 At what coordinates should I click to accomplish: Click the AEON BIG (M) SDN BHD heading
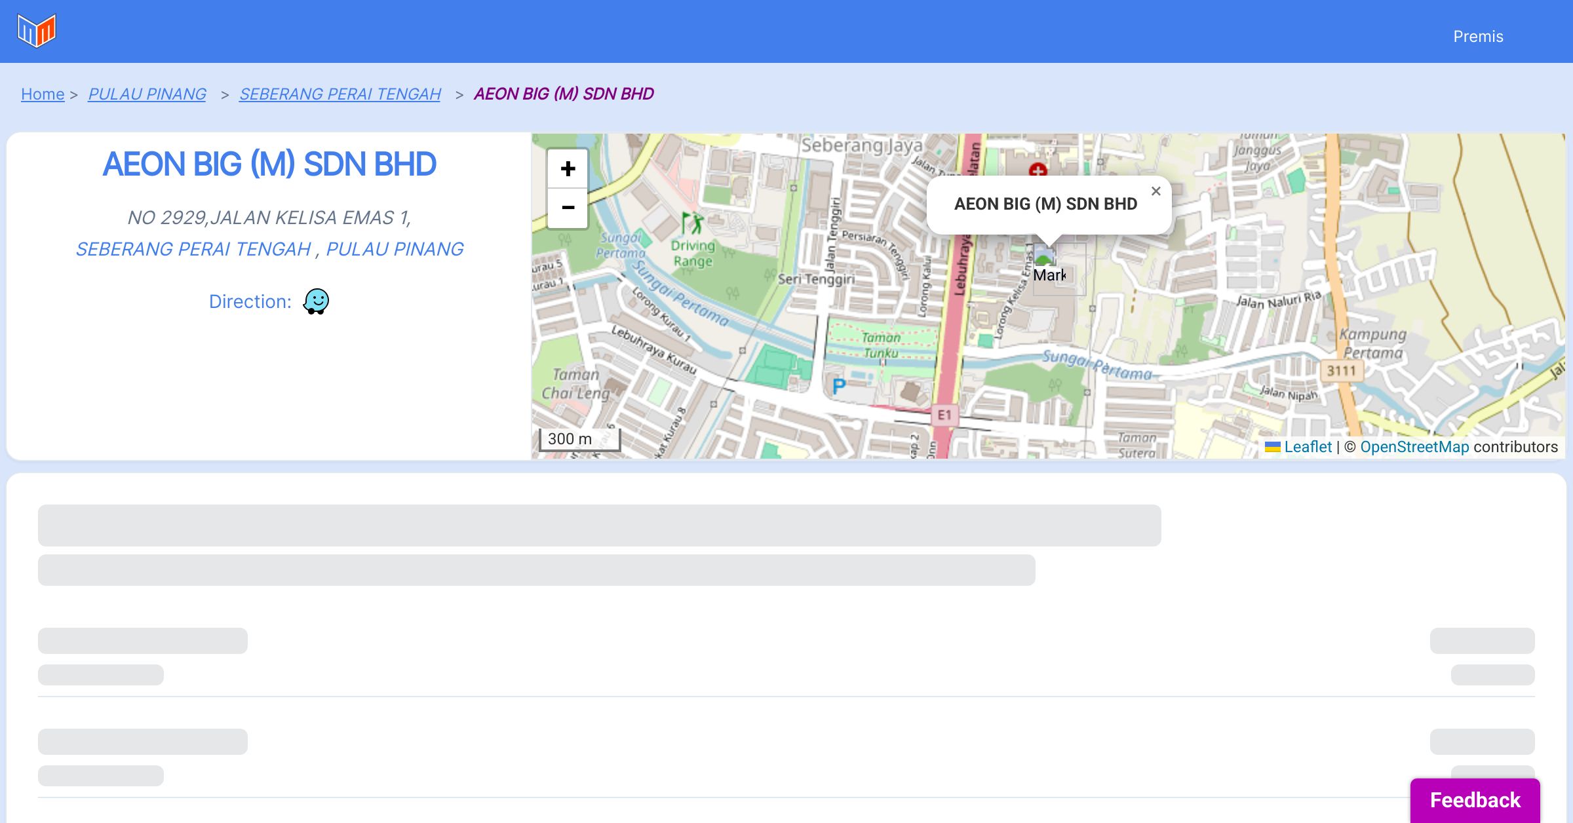[x=269, y=164]
